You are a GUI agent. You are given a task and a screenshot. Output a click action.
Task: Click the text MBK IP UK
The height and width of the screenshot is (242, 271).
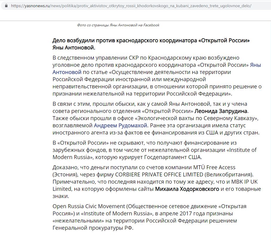pyautogui.click(x=248, y=181)
